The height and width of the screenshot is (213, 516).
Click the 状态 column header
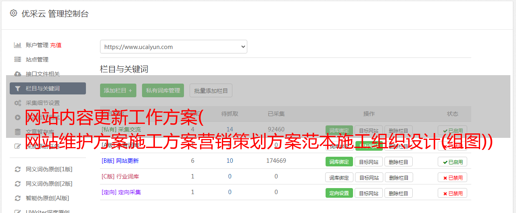click(452, 114)
